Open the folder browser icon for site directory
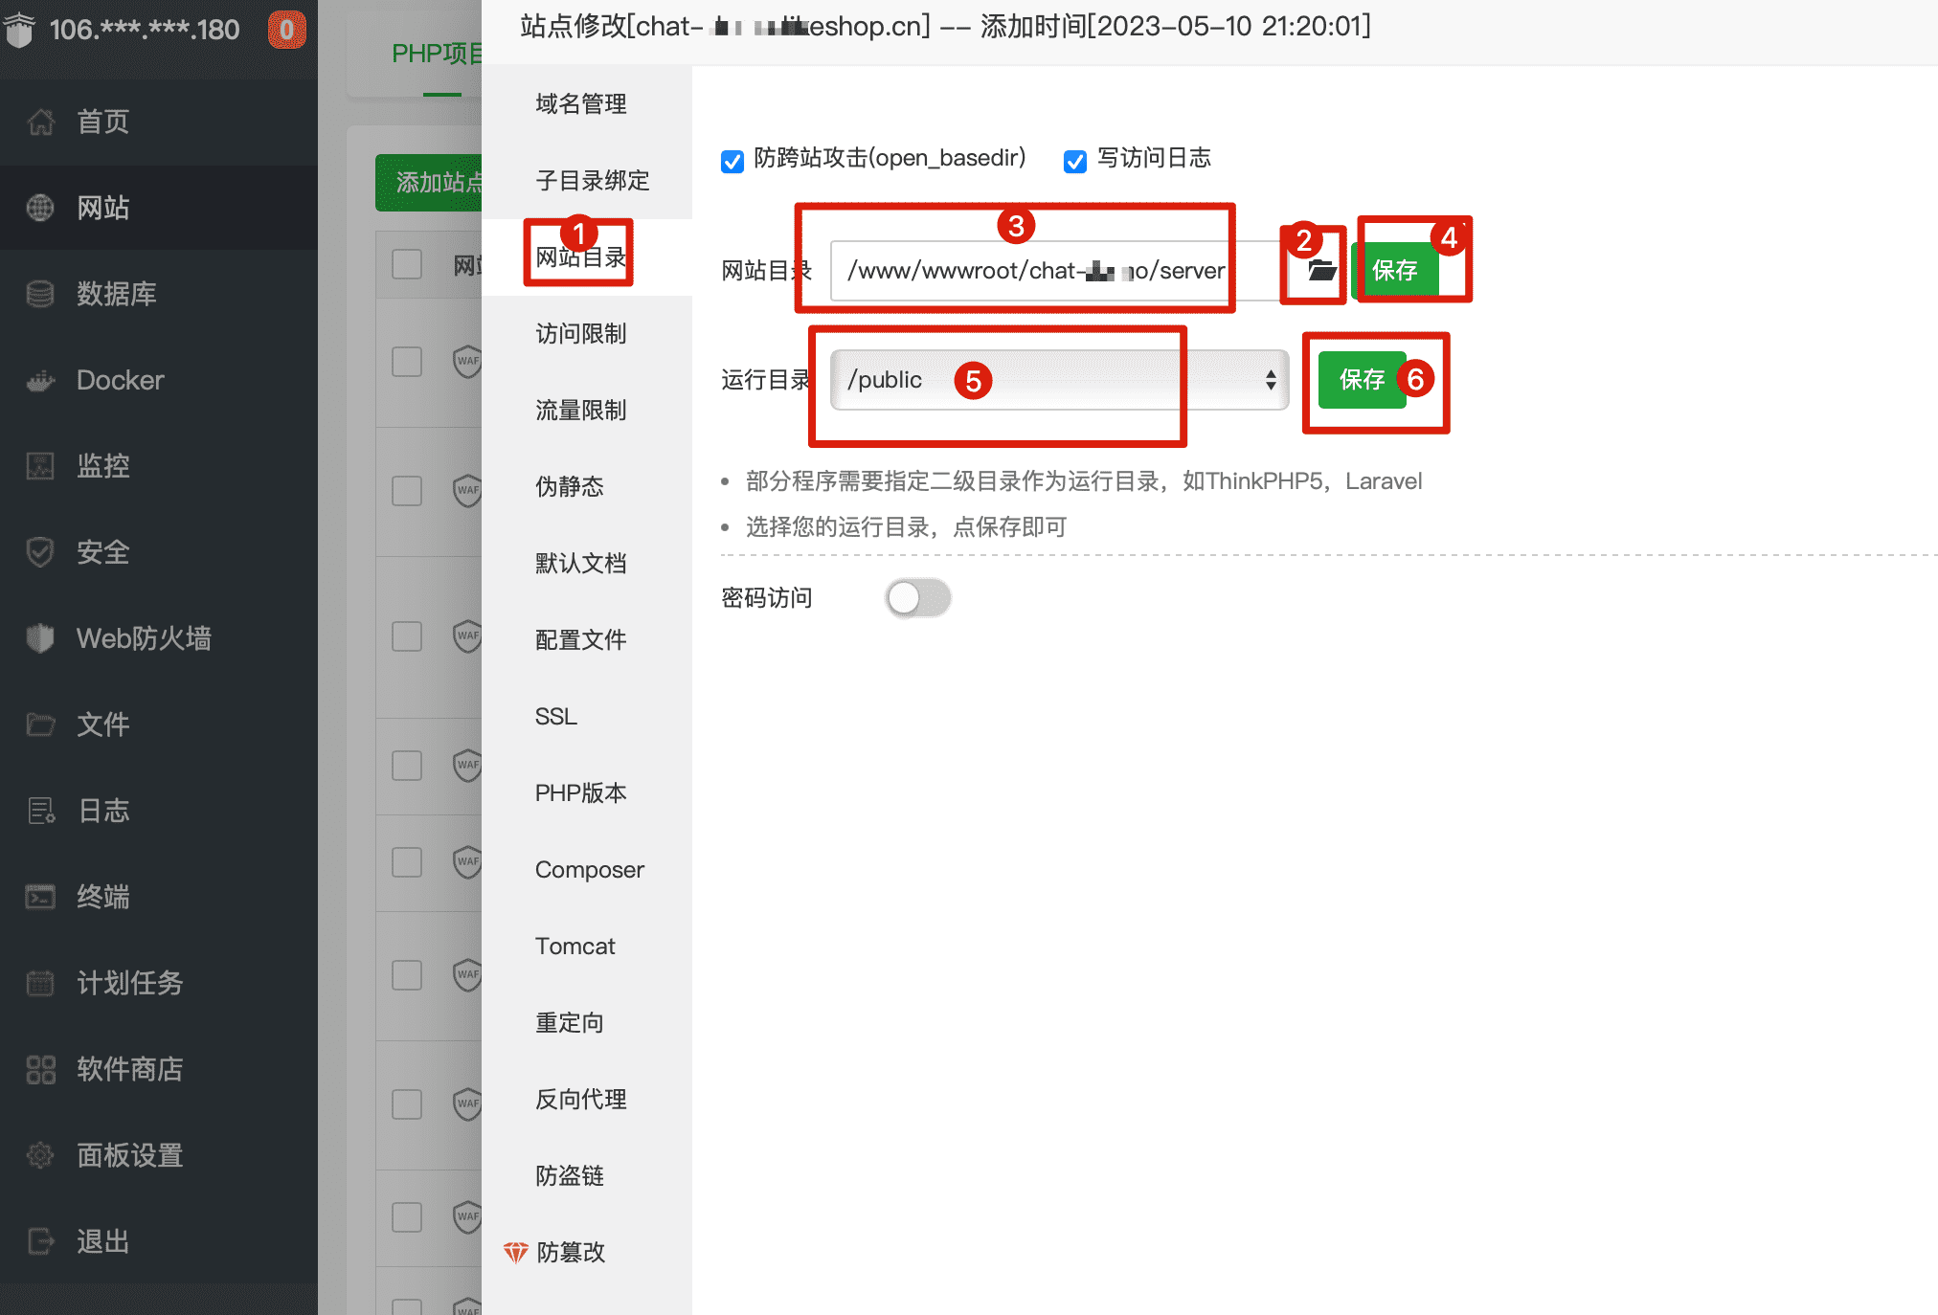The image size is (1938, 1315). coord(1321,271)
